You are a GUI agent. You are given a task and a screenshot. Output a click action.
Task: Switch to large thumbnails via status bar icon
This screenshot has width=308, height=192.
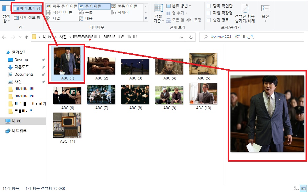303,188
